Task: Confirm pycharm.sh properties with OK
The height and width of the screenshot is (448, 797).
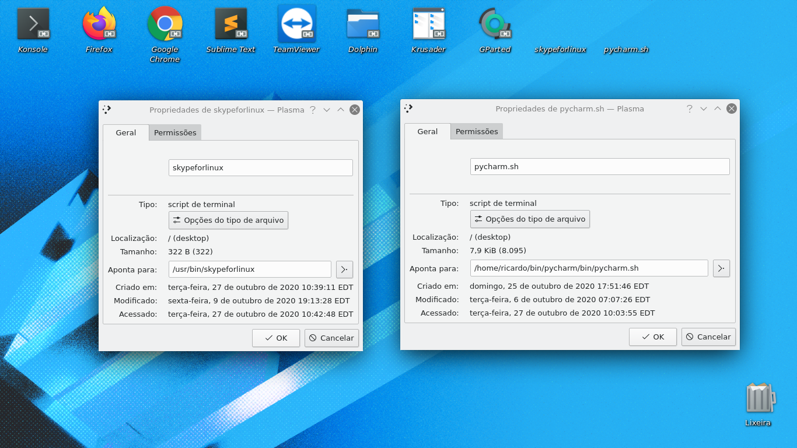Action: 653,337
